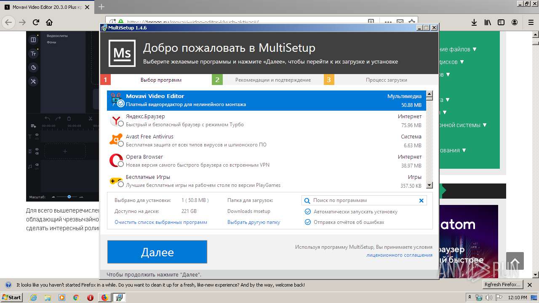Select the Movavi Video Editor browser tab
This screenshot has width=539, height=303.
(47, 7)
